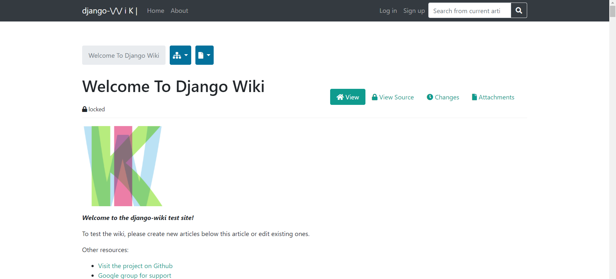Click the magnifier search button
Viewport: 616px width, 279px height.
tap(519, 10)
